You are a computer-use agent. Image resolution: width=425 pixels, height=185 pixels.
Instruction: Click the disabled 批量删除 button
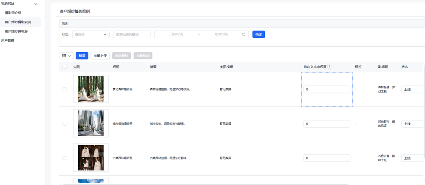click(x=122, y=56)
